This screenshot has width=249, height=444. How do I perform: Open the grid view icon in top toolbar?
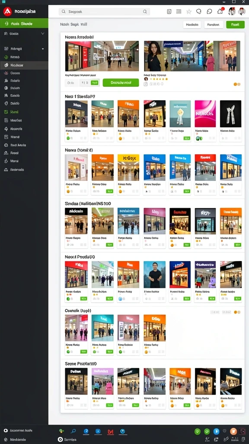click(x=179, y=12)
